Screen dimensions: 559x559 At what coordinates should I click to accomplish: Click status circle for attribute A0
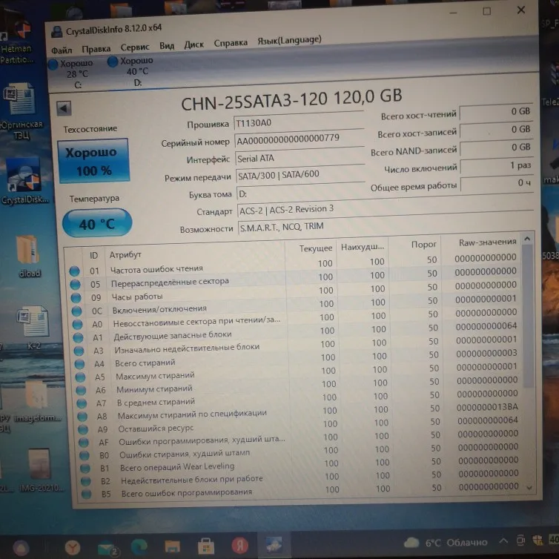tap(77, 325)
